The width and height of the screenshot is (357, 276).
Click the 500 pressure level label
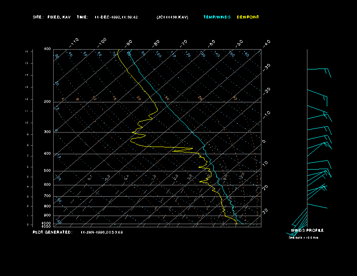click(x=47, y=171)
